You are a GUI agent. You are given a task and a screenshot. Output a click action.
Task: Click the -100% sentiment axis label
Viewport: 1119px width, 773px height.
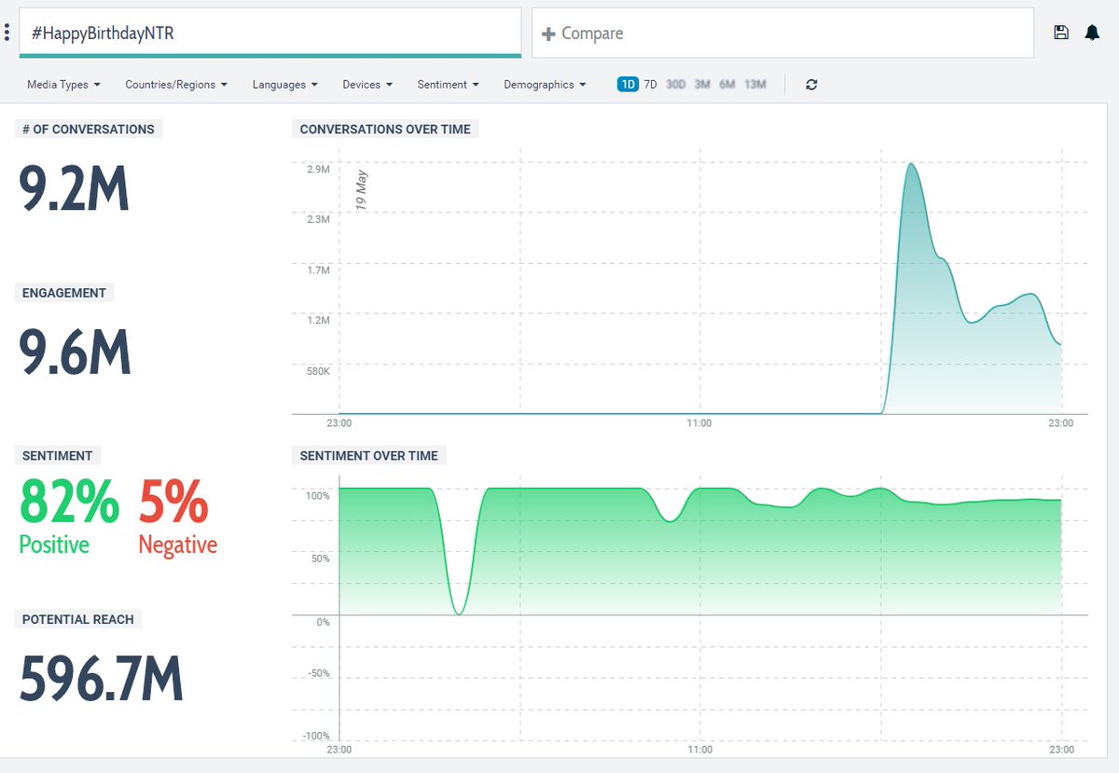[316, 737]
